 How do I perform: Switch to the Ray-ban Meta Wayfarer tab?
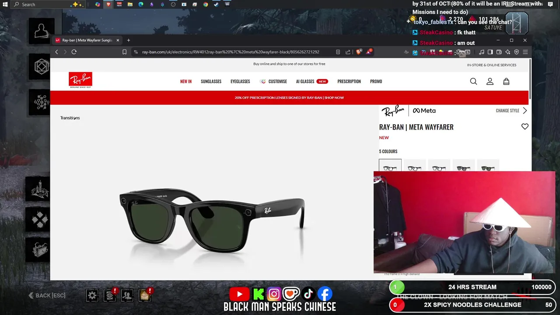tap(87, 40)
